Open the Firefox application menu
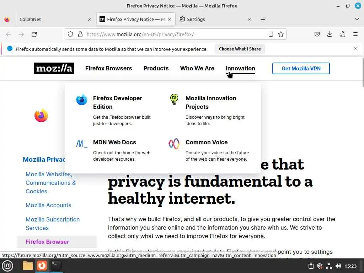The height and width of the screenshot is (273, 364). (x=355, y=34)
